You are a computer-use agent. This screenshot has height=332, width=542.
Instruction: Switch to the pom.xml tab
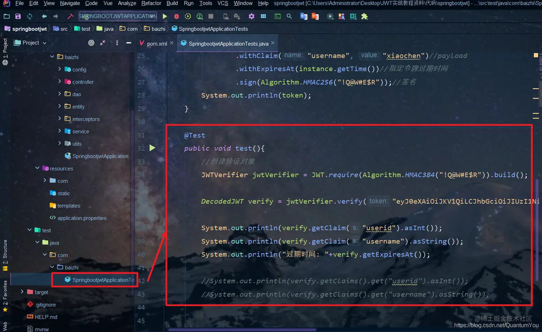[x=157, y=44]
